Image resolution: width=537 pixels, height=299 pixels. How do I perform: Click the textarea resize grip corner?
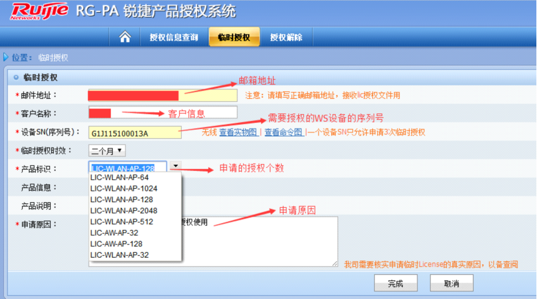click(334, 263)
